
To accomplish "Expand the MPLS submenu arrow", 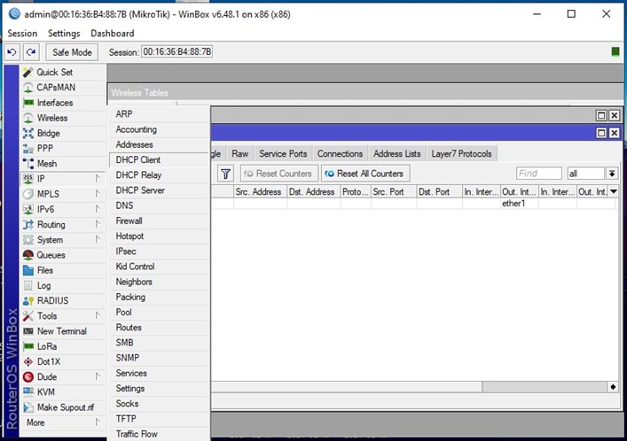I will (98, 193).
